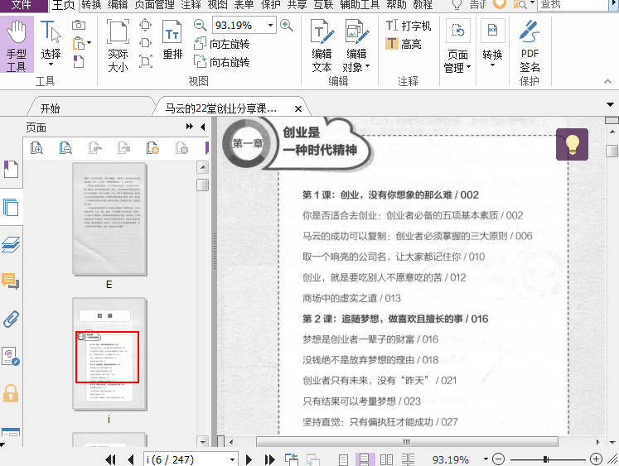Switch to the Comment (注释) ribbon tab
The image size is (619, 466).
coord(191,5)
